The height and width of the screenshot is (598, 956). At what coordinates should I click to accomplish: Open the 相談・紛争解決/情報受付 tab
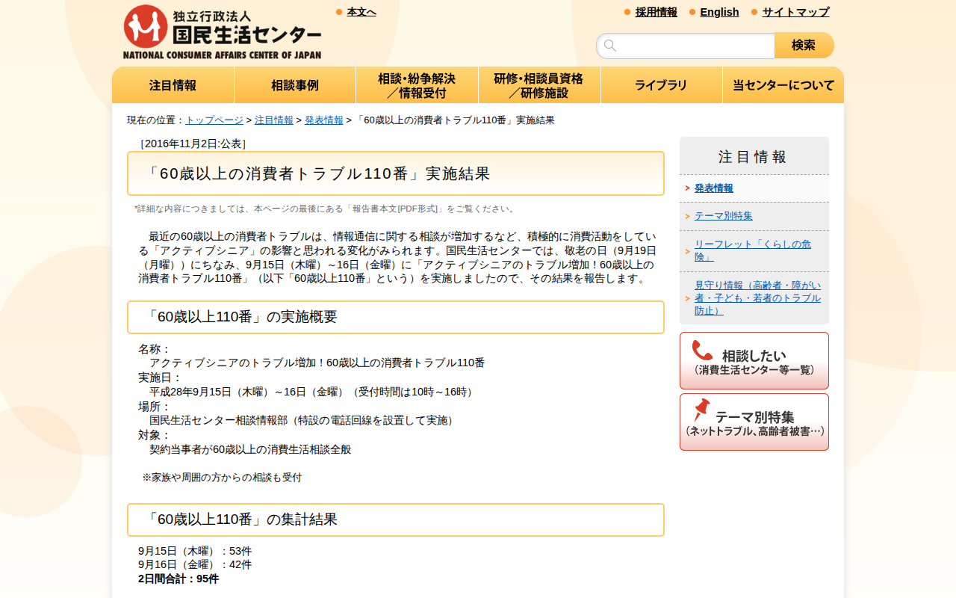(x=417, y=85)
